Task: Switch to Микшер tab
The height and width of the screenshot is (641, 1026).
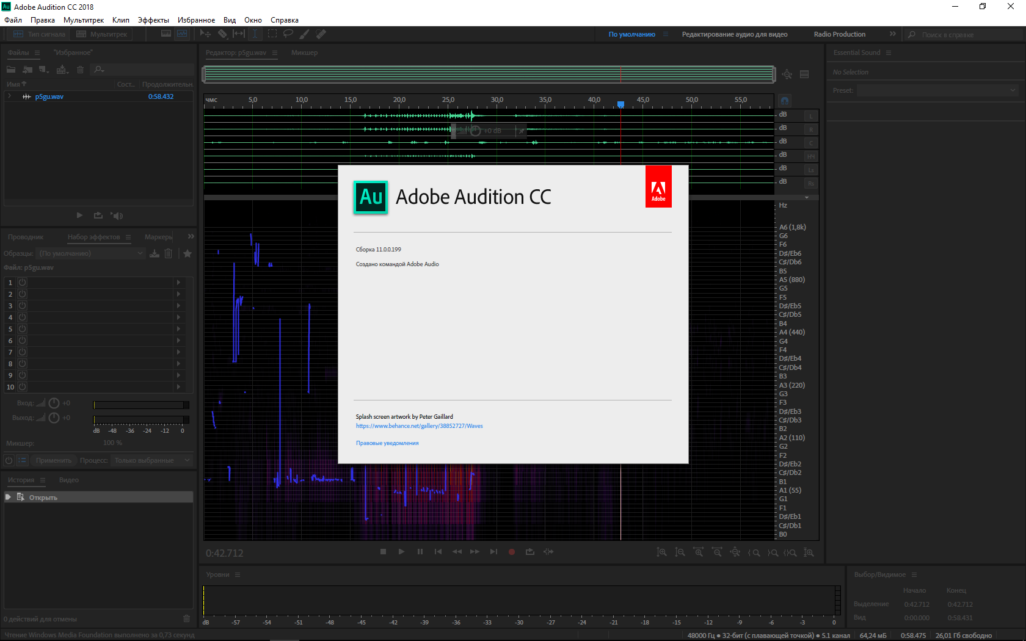Action: [x=304, y=53]
